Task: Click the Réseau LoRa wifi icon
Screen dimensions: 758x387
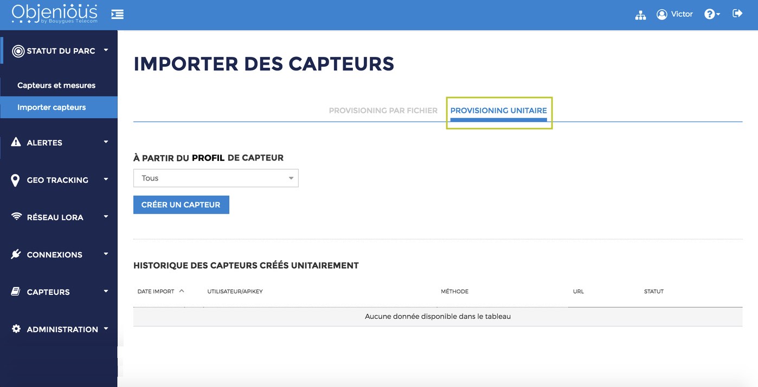Action: [x=16, y=217]
